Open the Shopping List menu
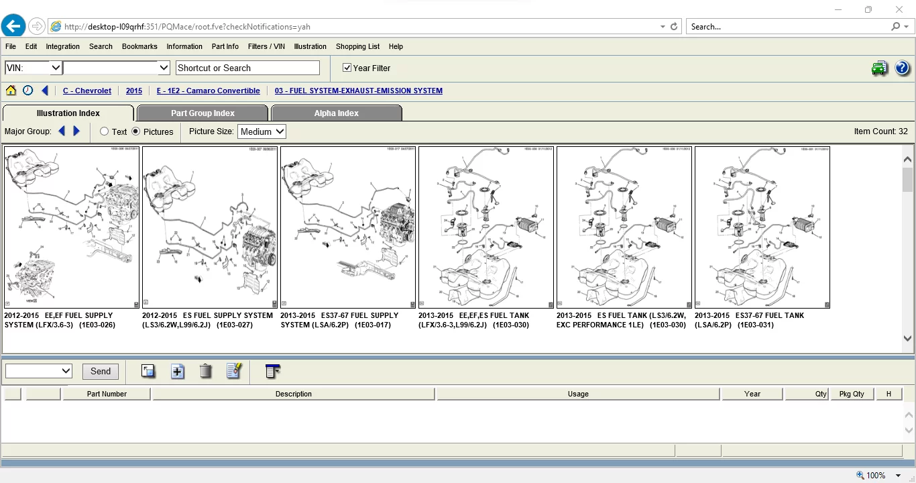 pos(357,46)
